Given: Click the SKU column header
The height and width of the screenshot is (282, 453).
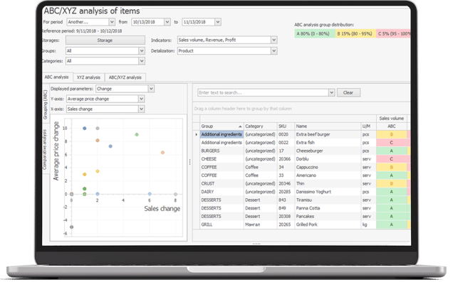Looking at the screenshot, I should (x=286, y=126).
